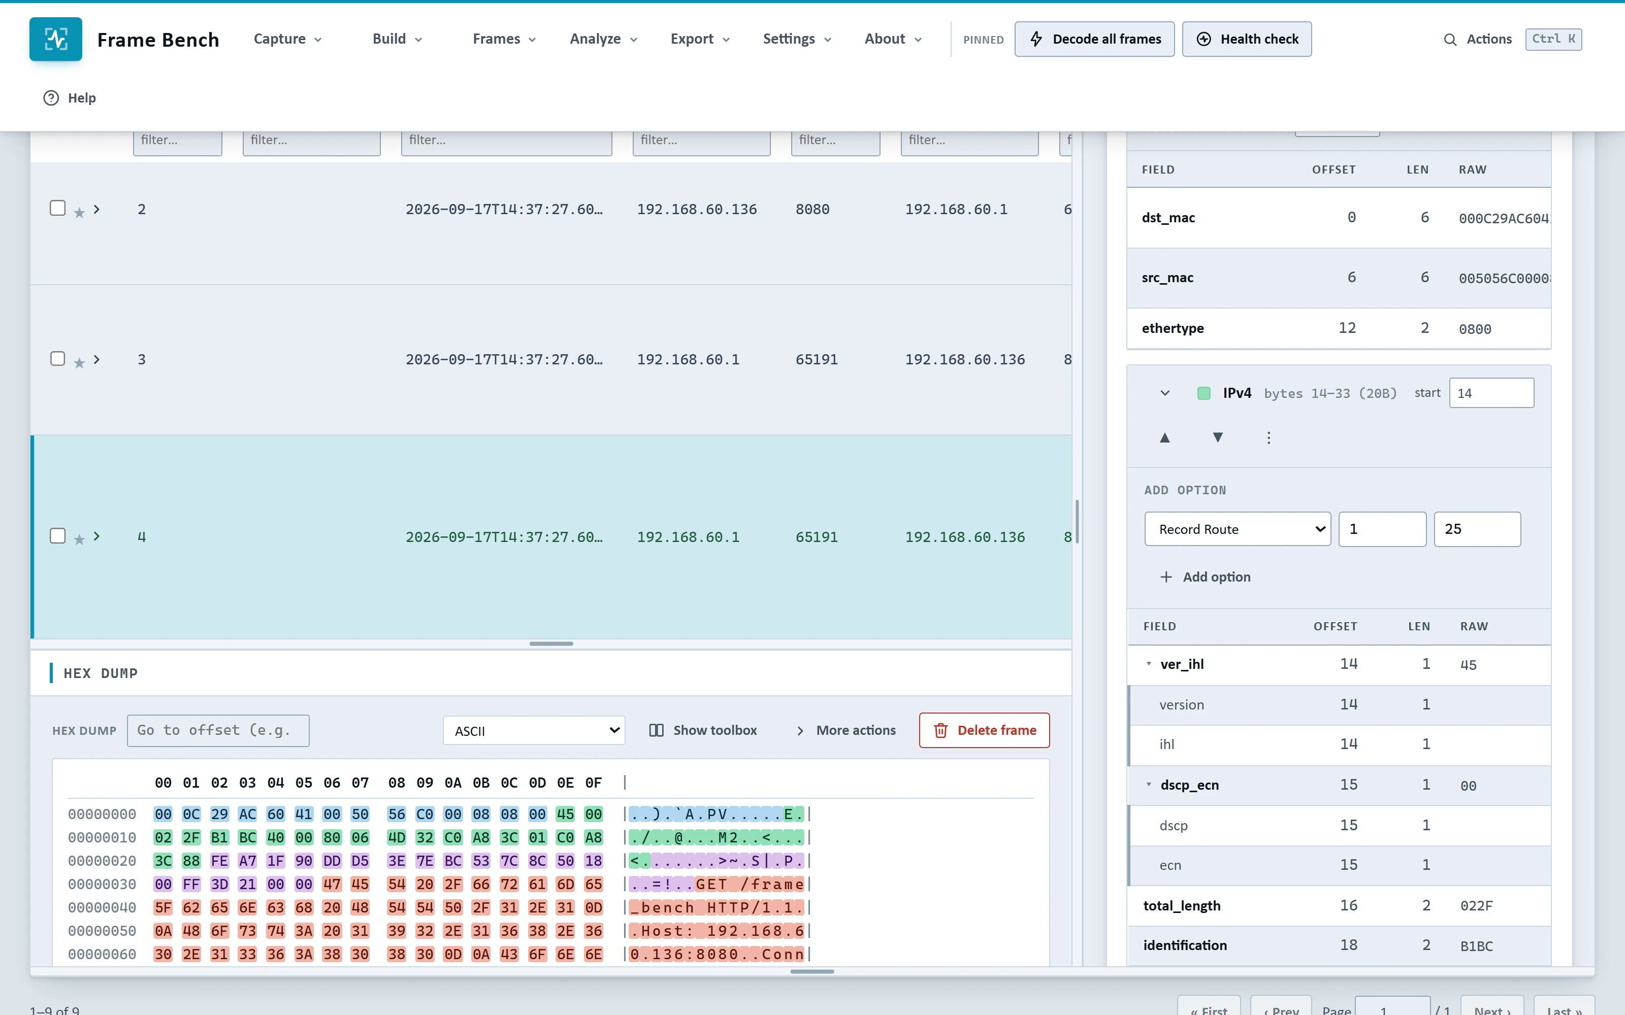Click the Frame Bench logo icon
The image size is (1625, 1015).
(x=56, y=39)
